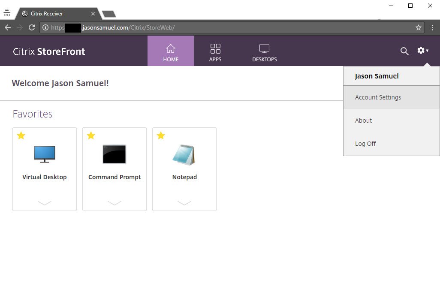Launch the Command Prompt app icon
The height and width of the screenshot is (283, 440).
click(115, 154)
